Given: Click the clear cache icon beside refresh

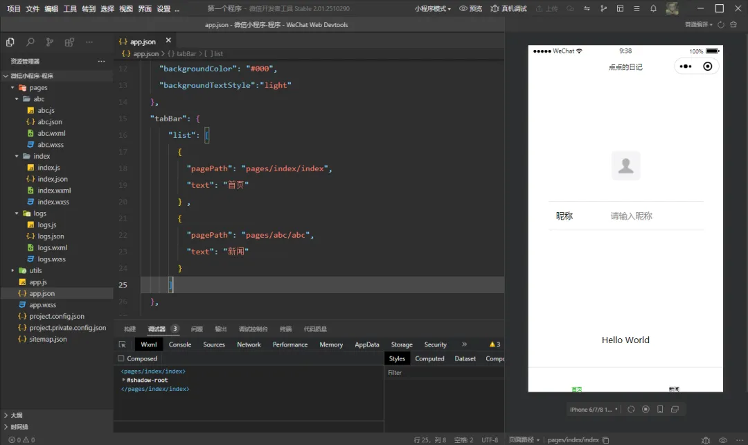Looking at the screenshot, I should point(733,24).
